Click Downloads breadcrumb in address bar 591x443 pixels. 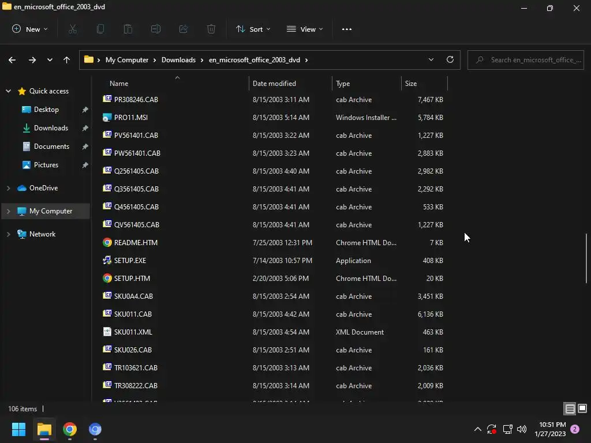tap(178, 60)
